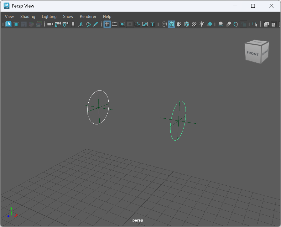This screenshot has width=281, height=227.
Task: Toggle the Film Gate display
Action: coord(115,24)
